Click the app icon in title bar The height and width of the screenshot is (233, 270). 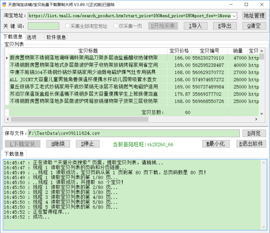4,4
